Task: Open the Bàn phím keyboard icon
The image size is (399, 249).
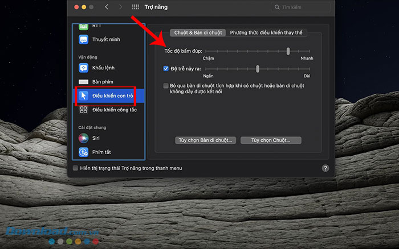Action: coord(83,82)
